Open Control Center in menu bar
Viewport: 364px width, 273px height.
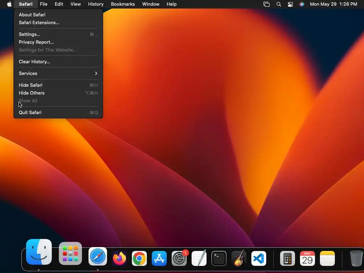pos(290,4)
